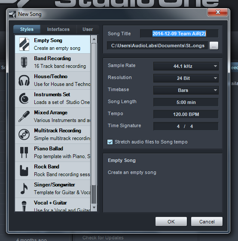238x241 pixels.
Task: Switch to the Interfaces tab
Action: pos(58,29)
